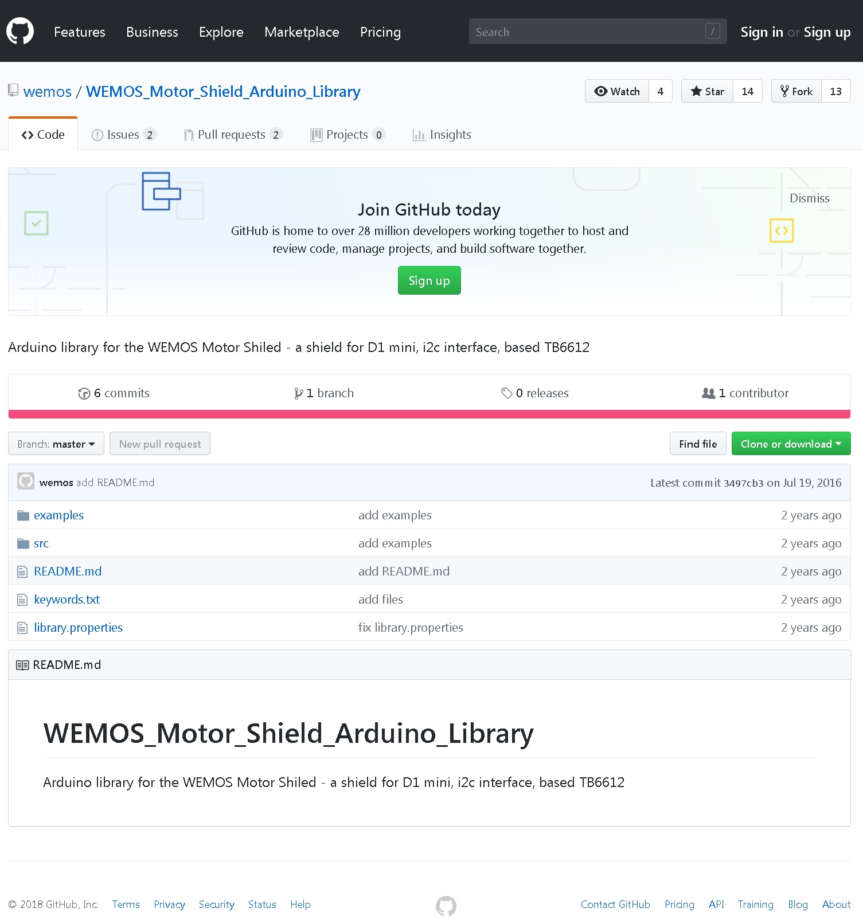Switch to the Issues tab
This screenshot has height=920, width=863.
coord(124,135)
